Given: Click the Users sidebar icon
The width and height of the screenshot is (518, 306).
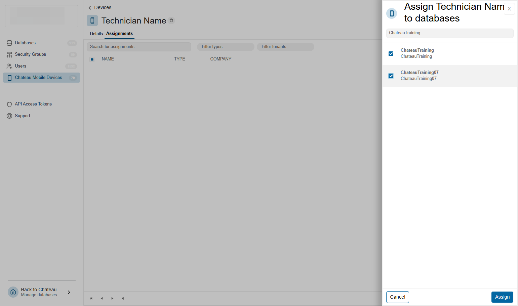Looking at the screenshot, I should pos(9,66).
